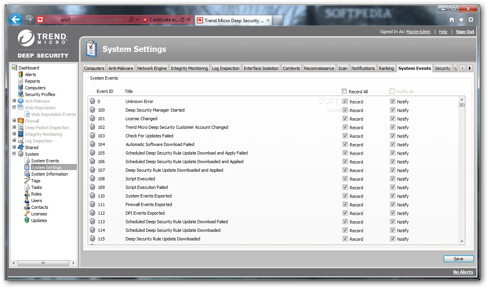Switch to the Reconnaissance tab

click(x=319, y=68)
